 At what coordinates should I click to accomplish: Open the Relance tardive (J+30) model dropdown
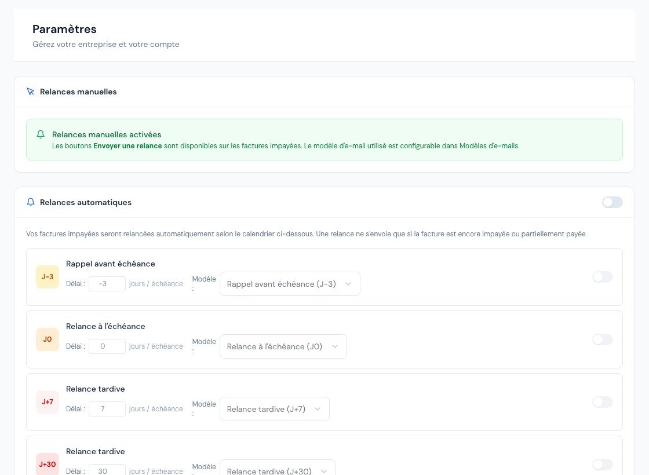pyautogui.click(x=278, y=467)
